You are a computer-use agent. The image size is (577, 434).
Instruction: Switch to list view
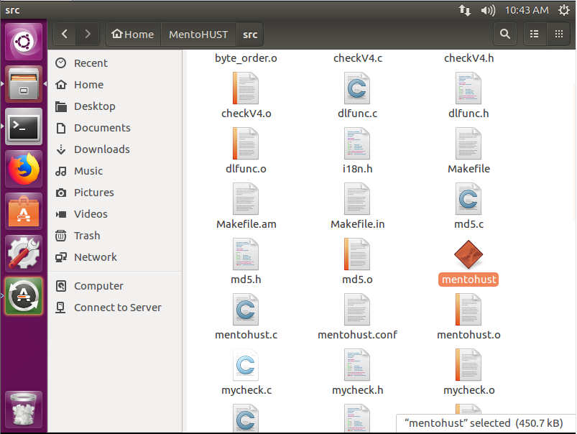coord(534,34)
